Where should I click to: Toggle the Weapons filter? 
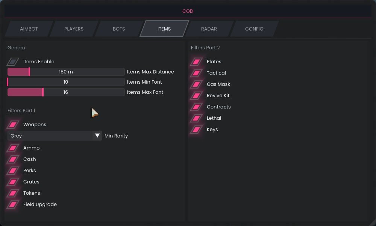tap(13, 124)
